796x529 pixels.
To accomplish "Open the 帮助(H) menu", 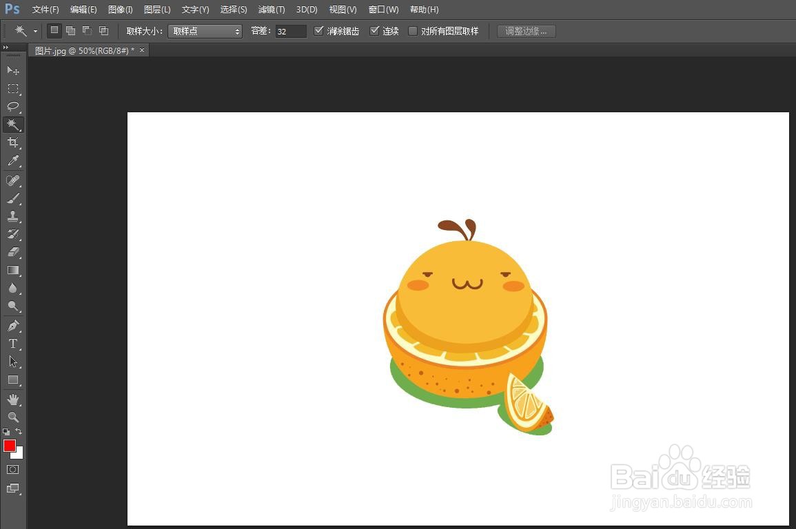I will [424, 10].
